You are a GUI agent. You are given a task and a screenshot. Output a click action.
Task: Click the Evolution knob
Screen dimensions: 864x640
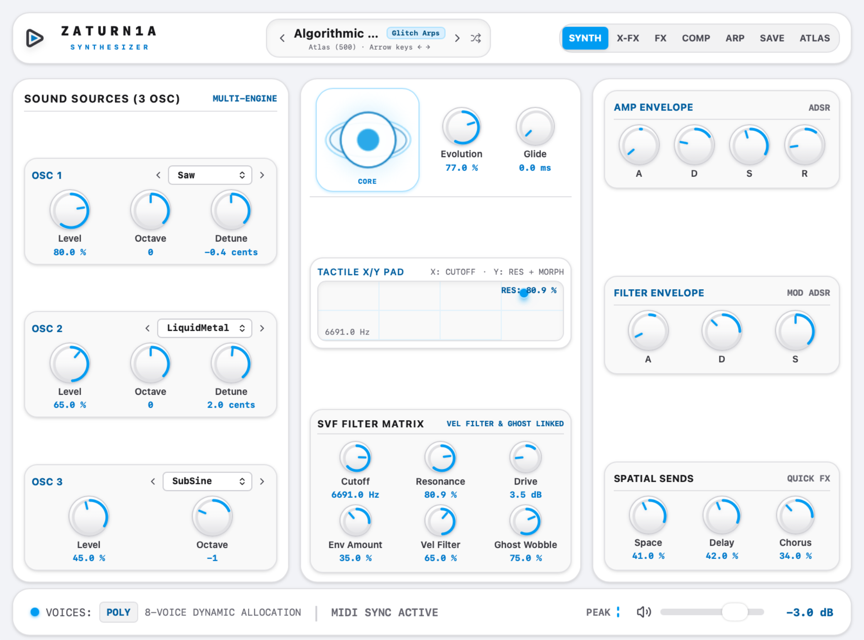coord(461,127)
